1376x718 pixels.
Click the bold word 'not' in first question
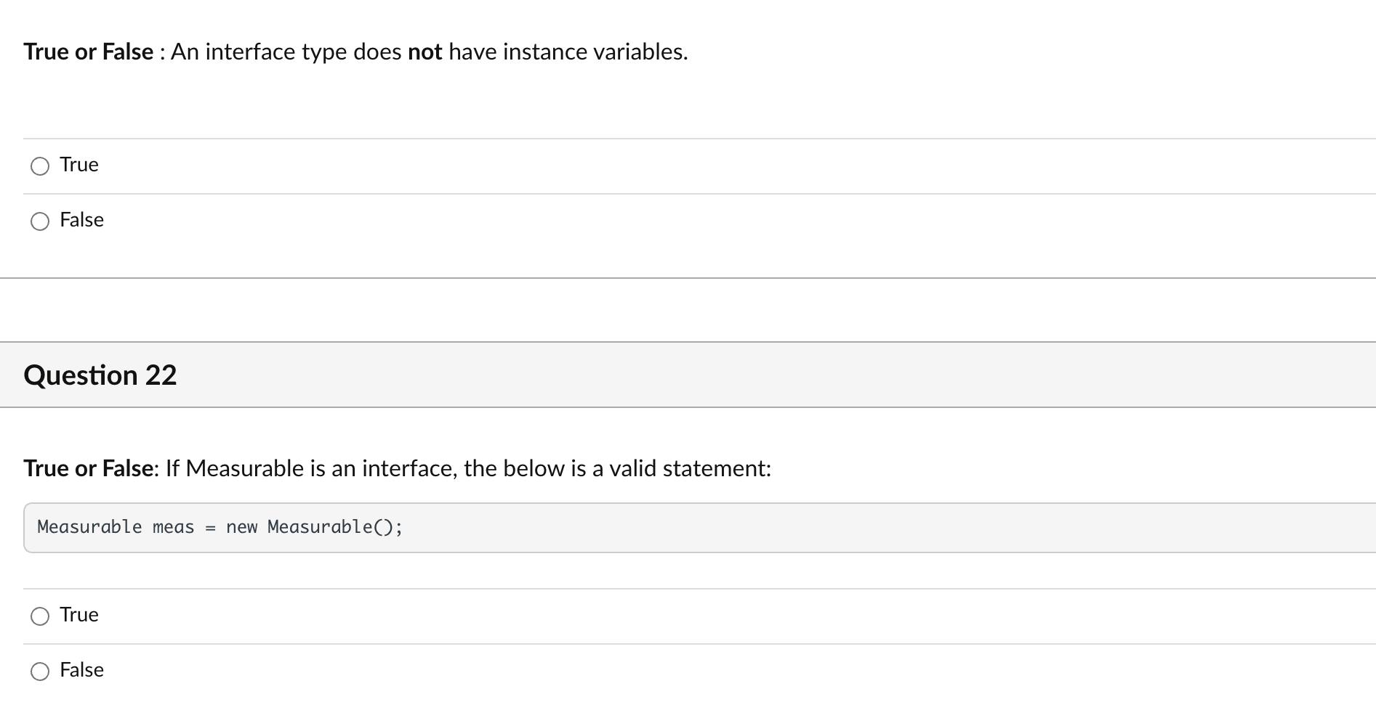click(x=425, y=52)
